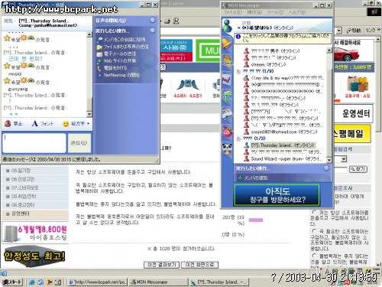
Task: Click the add member (メンバの追加) link
Action: pyautogui.click(x=253, y=178)
